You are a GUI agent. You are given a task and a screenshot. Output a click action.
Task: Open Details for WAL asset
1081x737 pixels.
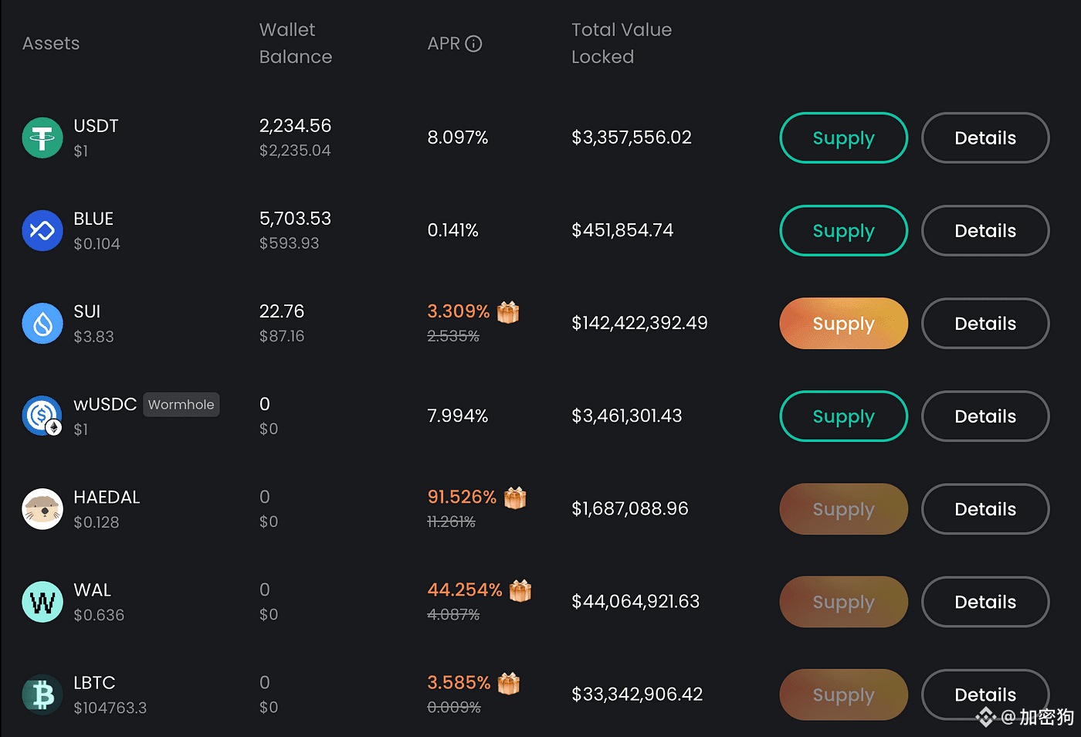[985, 602]
